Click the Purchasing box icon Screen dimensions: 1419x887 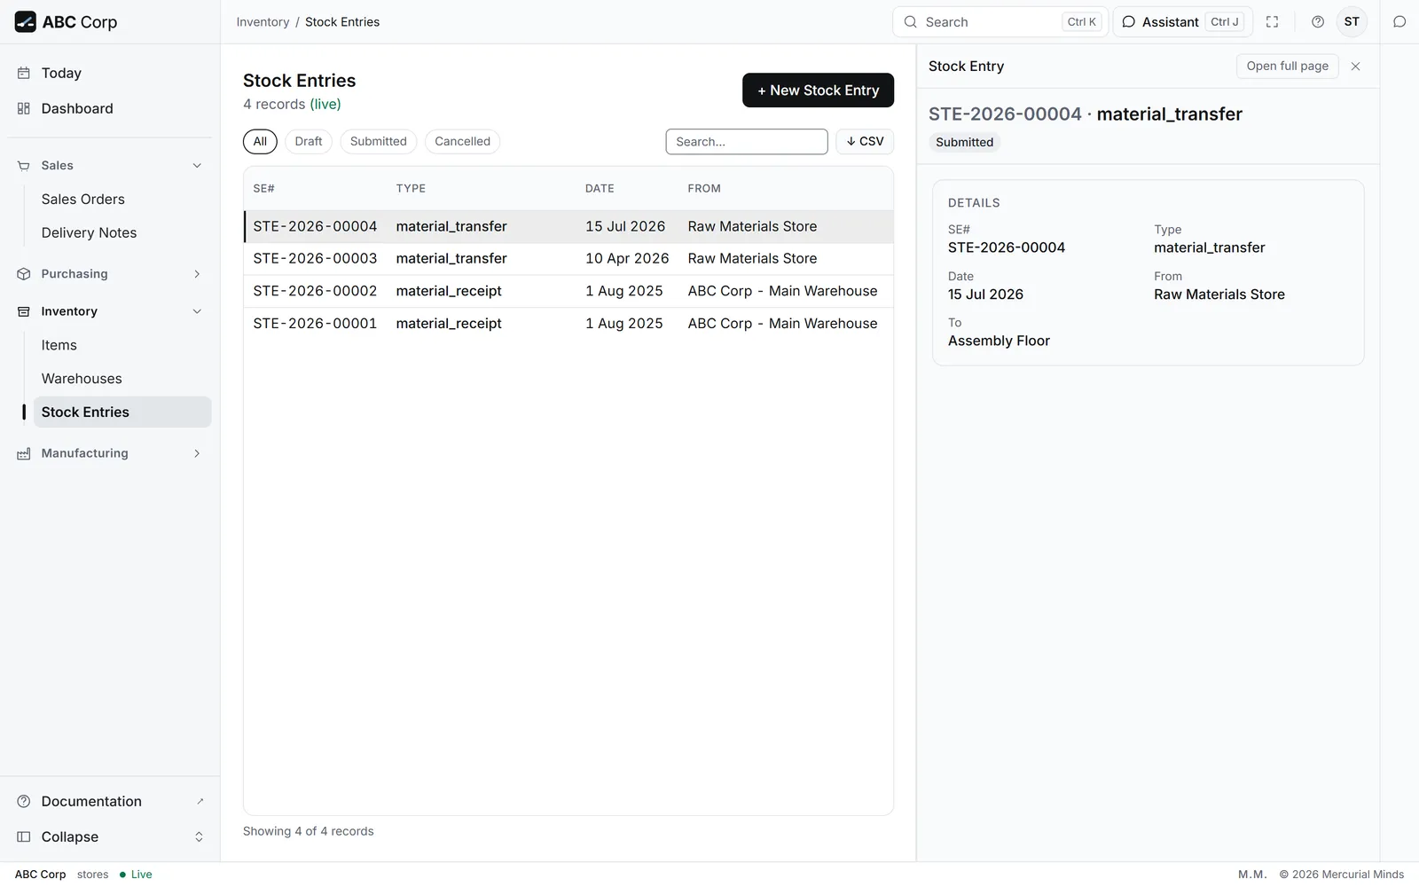pyautogui.click(x=24, y=274)
